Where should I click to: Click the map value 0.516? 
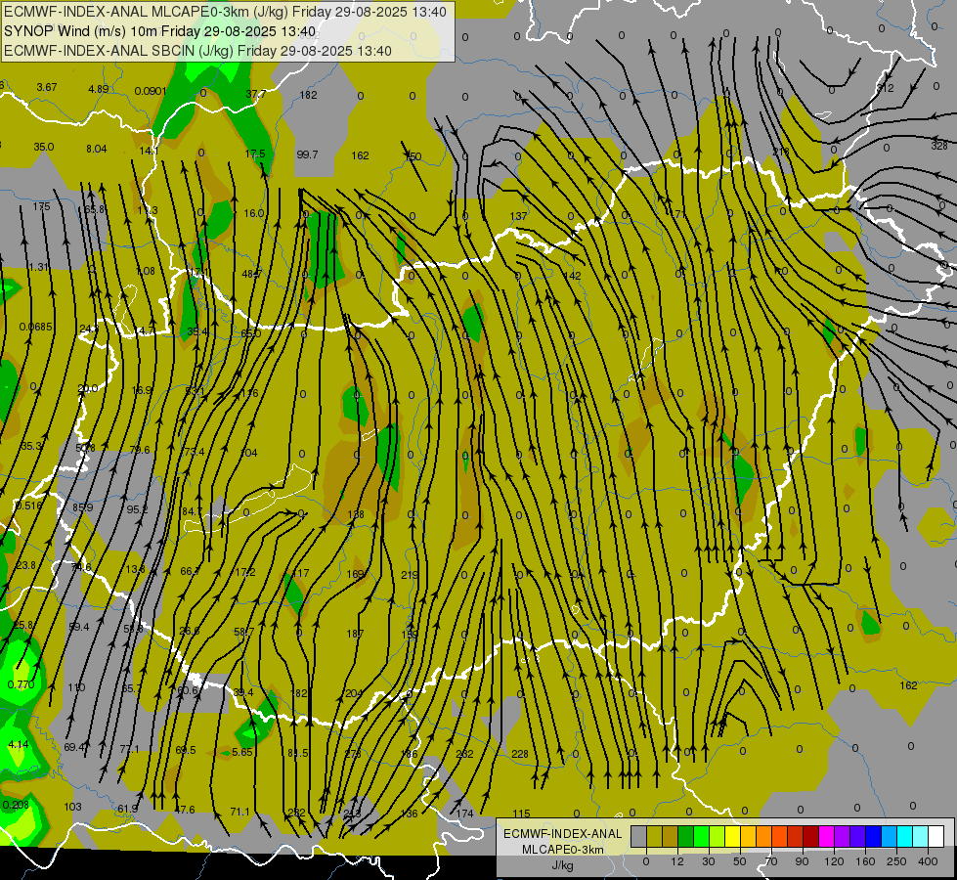pyautogui.click(x=29, y=506)
